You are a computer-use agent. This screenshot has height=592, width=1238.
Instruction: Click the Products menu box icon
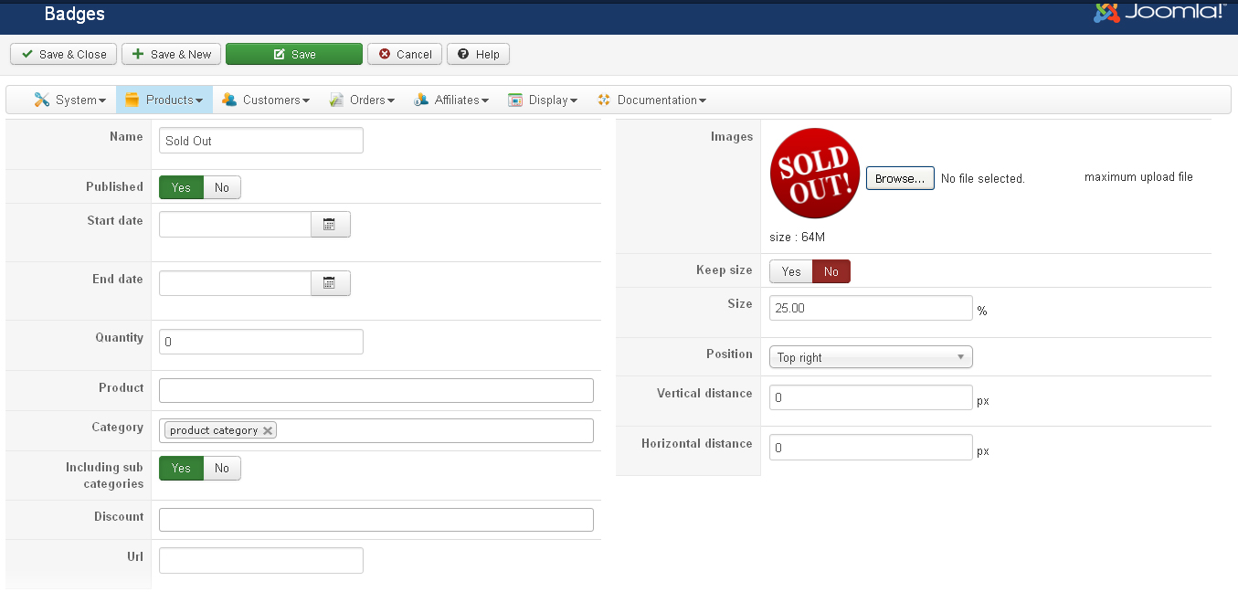click(x=132, y=100)
